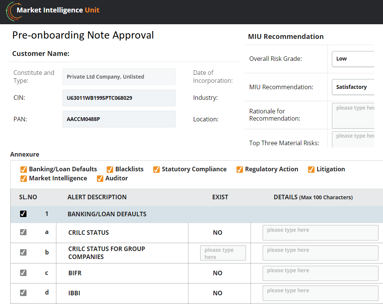Click the CIN number field

(x=119, y=98)
